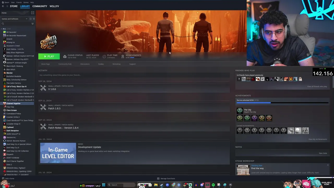This screenshot has width=334, height=188.
Task: Open advanced filter options icon
Action: (x=33, y=24)
